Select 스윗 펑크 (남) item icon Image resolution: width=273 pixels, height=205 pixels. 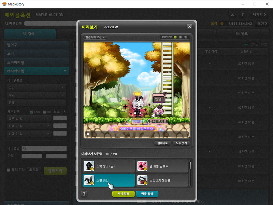click(89, 166)
